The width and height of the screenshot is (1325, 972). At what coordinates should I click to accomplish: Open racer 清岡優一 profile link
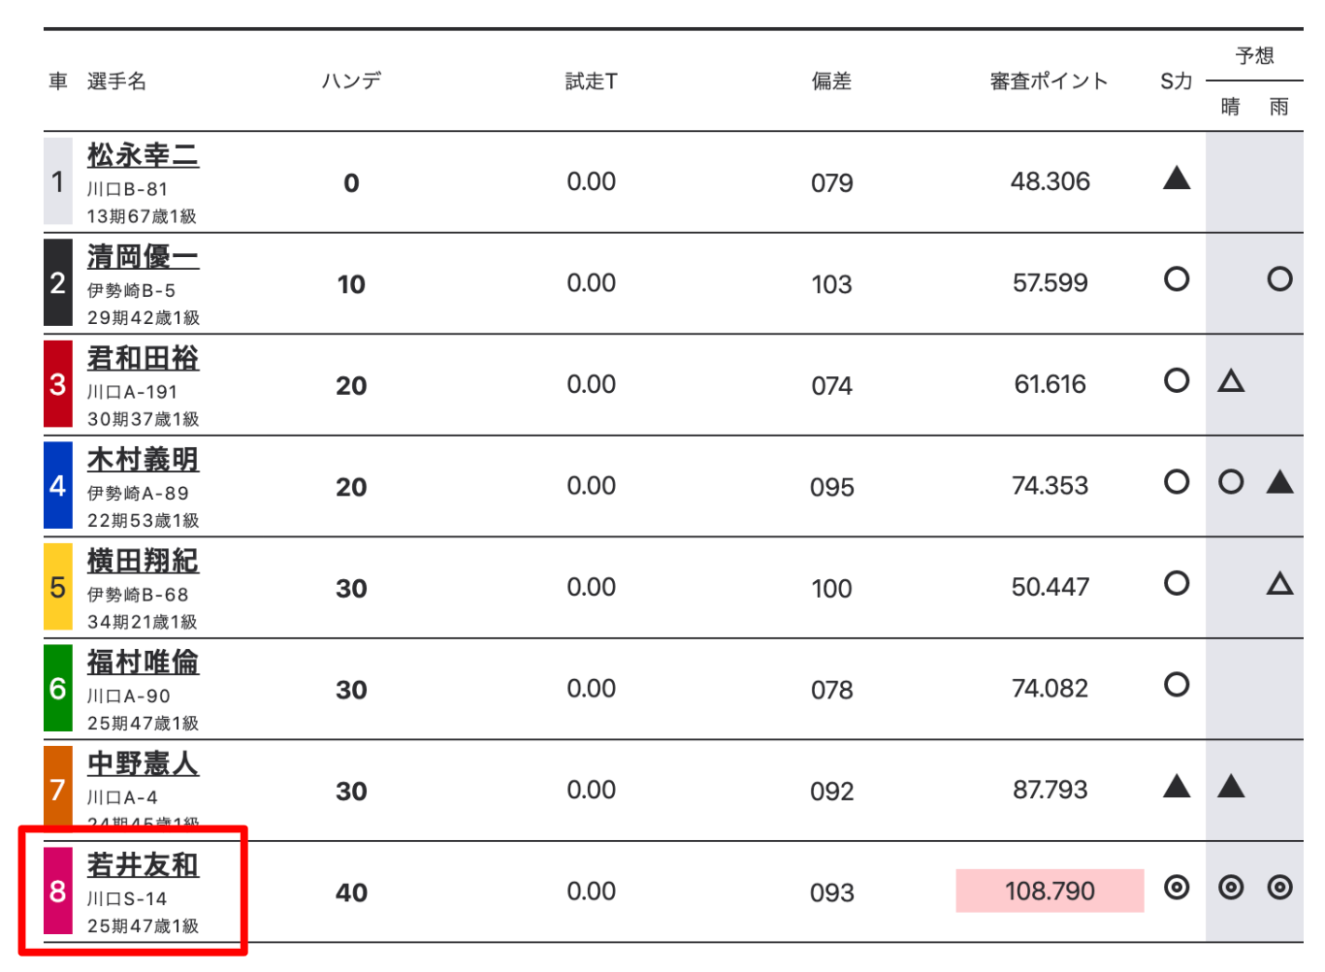point(143,257)
